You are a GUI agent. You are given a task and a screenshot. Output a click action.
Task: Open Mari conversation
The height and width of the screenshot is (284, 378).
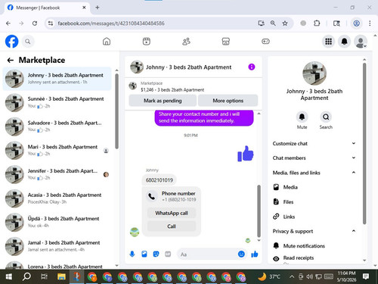tap(57, 150)
